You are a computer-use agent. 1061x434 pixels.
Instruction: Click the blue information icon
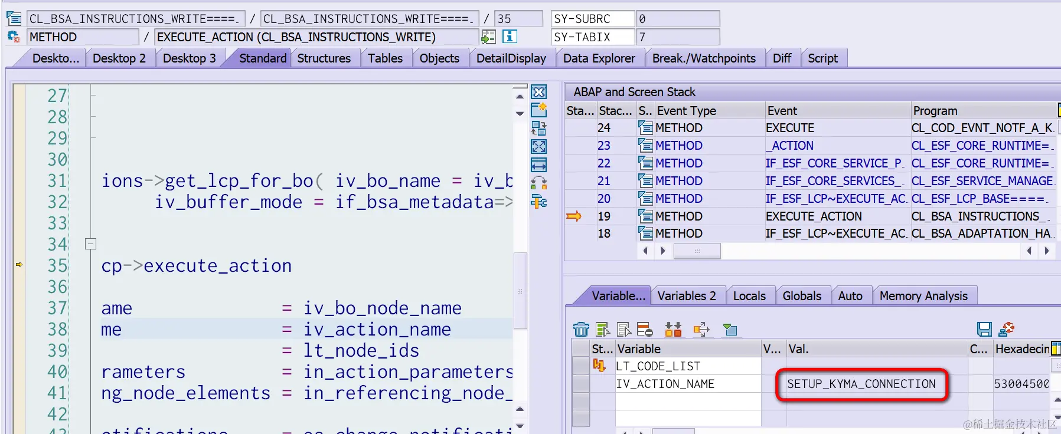(x=510, y=37)
